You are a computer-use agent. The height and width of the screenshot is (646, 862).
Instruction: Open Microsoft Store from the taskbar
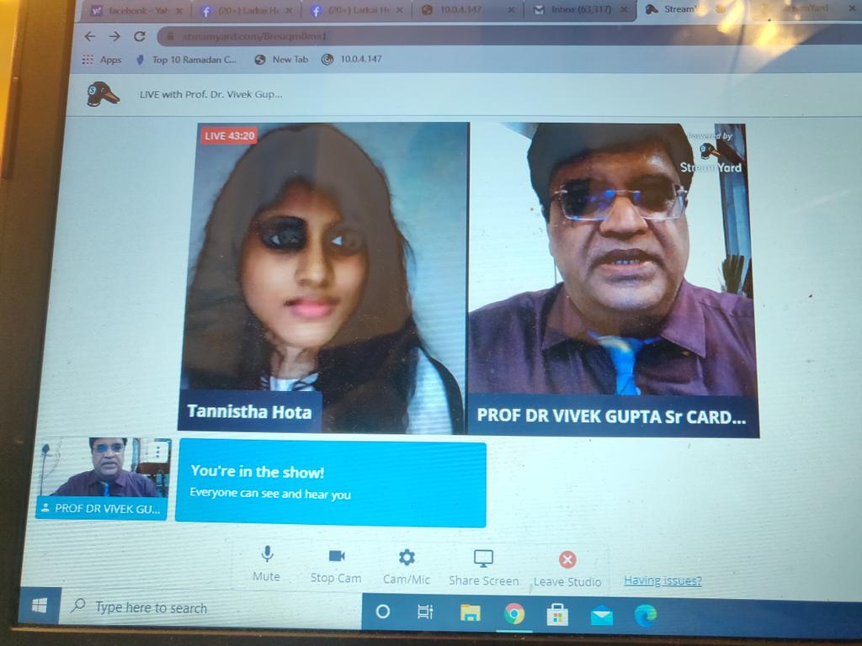[557, 614]
